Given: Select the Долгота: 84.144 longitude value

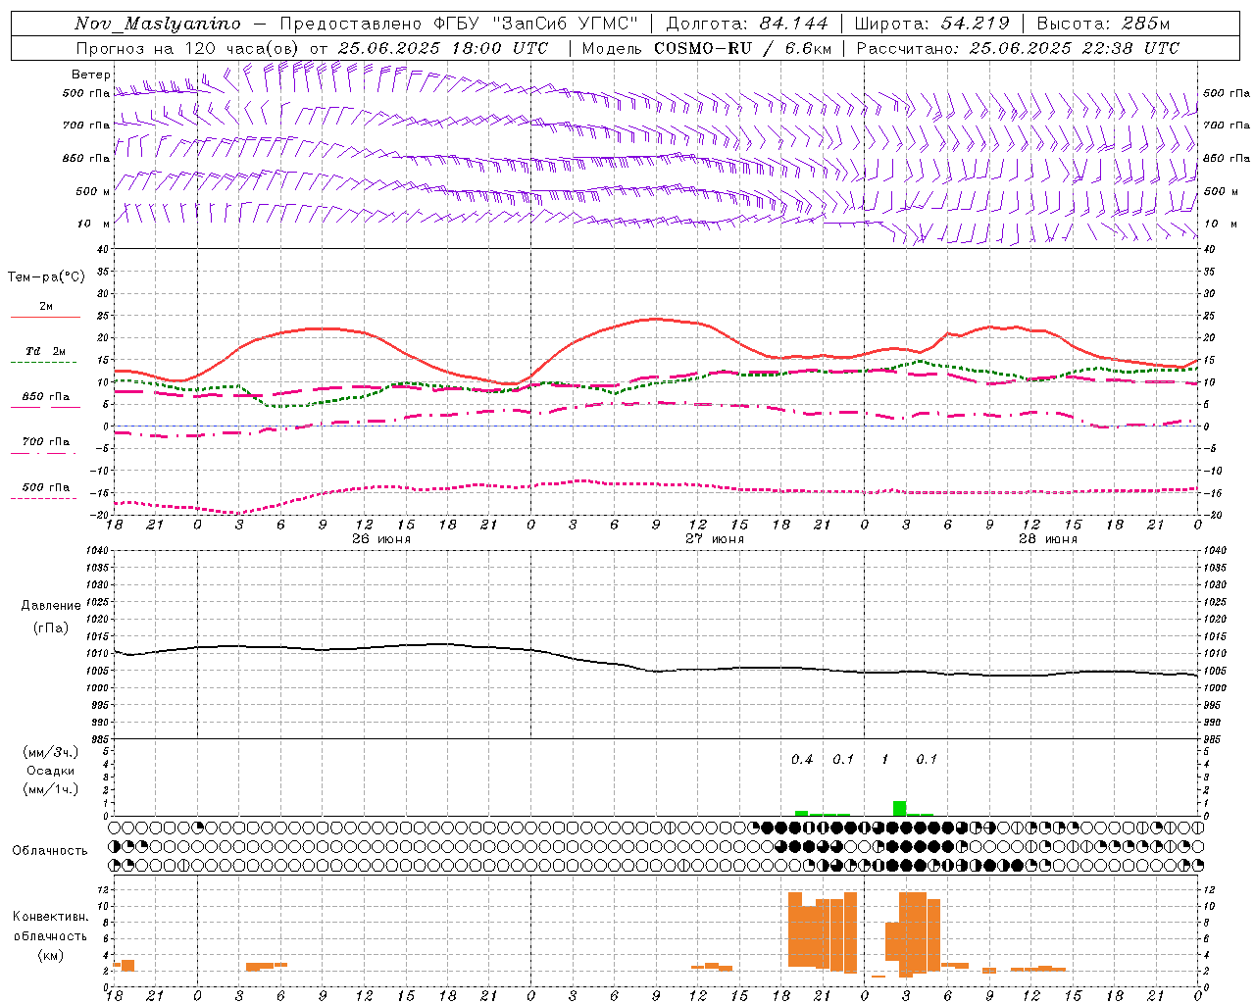Looking at the screenshot, I should pos(747,24).
